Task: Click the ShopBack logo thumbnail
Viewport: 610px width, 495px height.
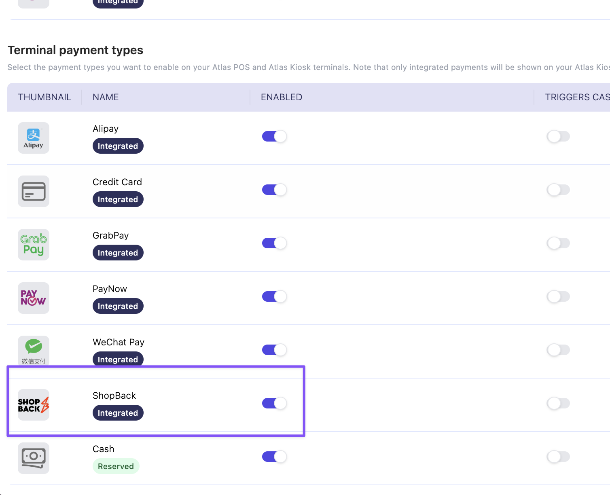Action: coord(34,405)
